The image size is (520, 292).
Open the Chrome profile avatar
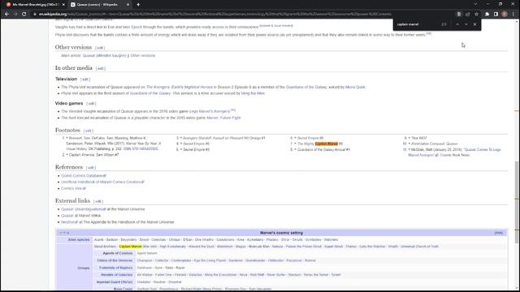pyautogui.click(x=505, y=15)
